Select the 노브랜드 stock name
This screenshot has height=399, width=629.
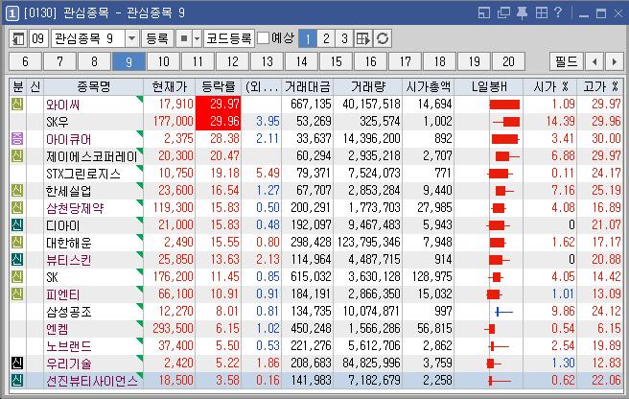pos(69,346)
